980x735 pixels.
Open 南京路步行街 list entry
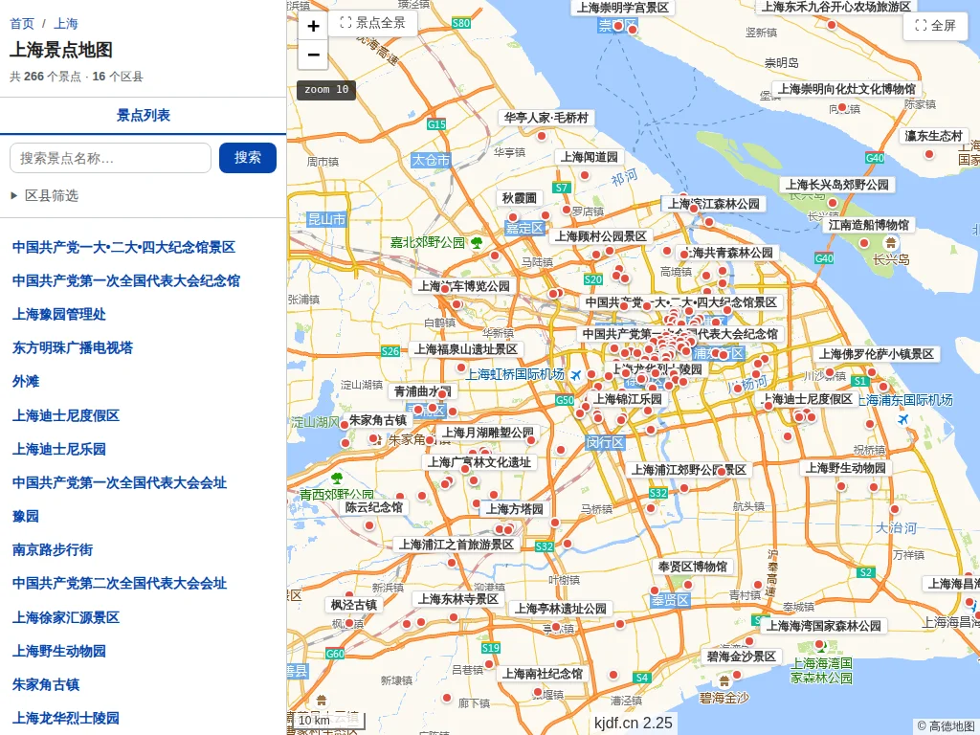(53, 549)
